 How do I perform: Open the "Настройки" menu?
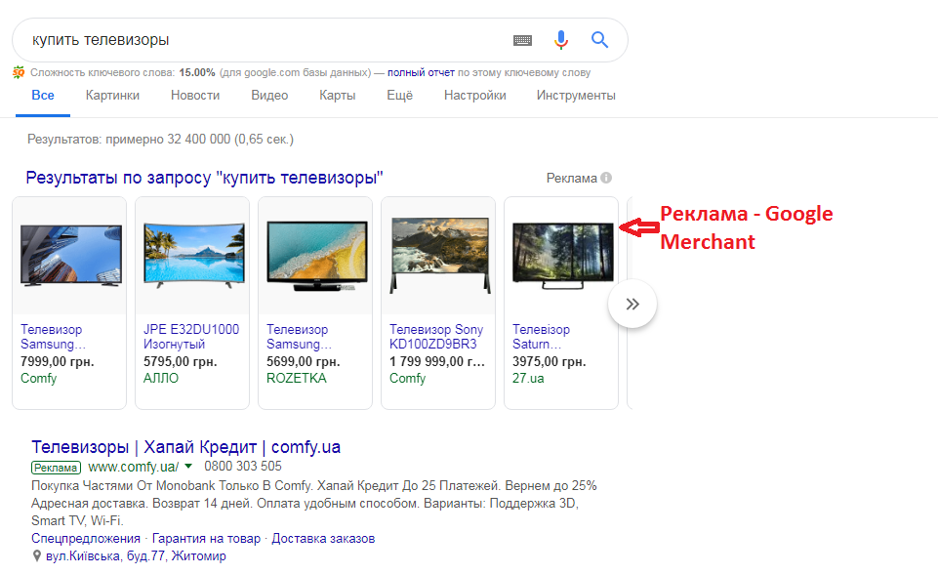tap(474, 95)
